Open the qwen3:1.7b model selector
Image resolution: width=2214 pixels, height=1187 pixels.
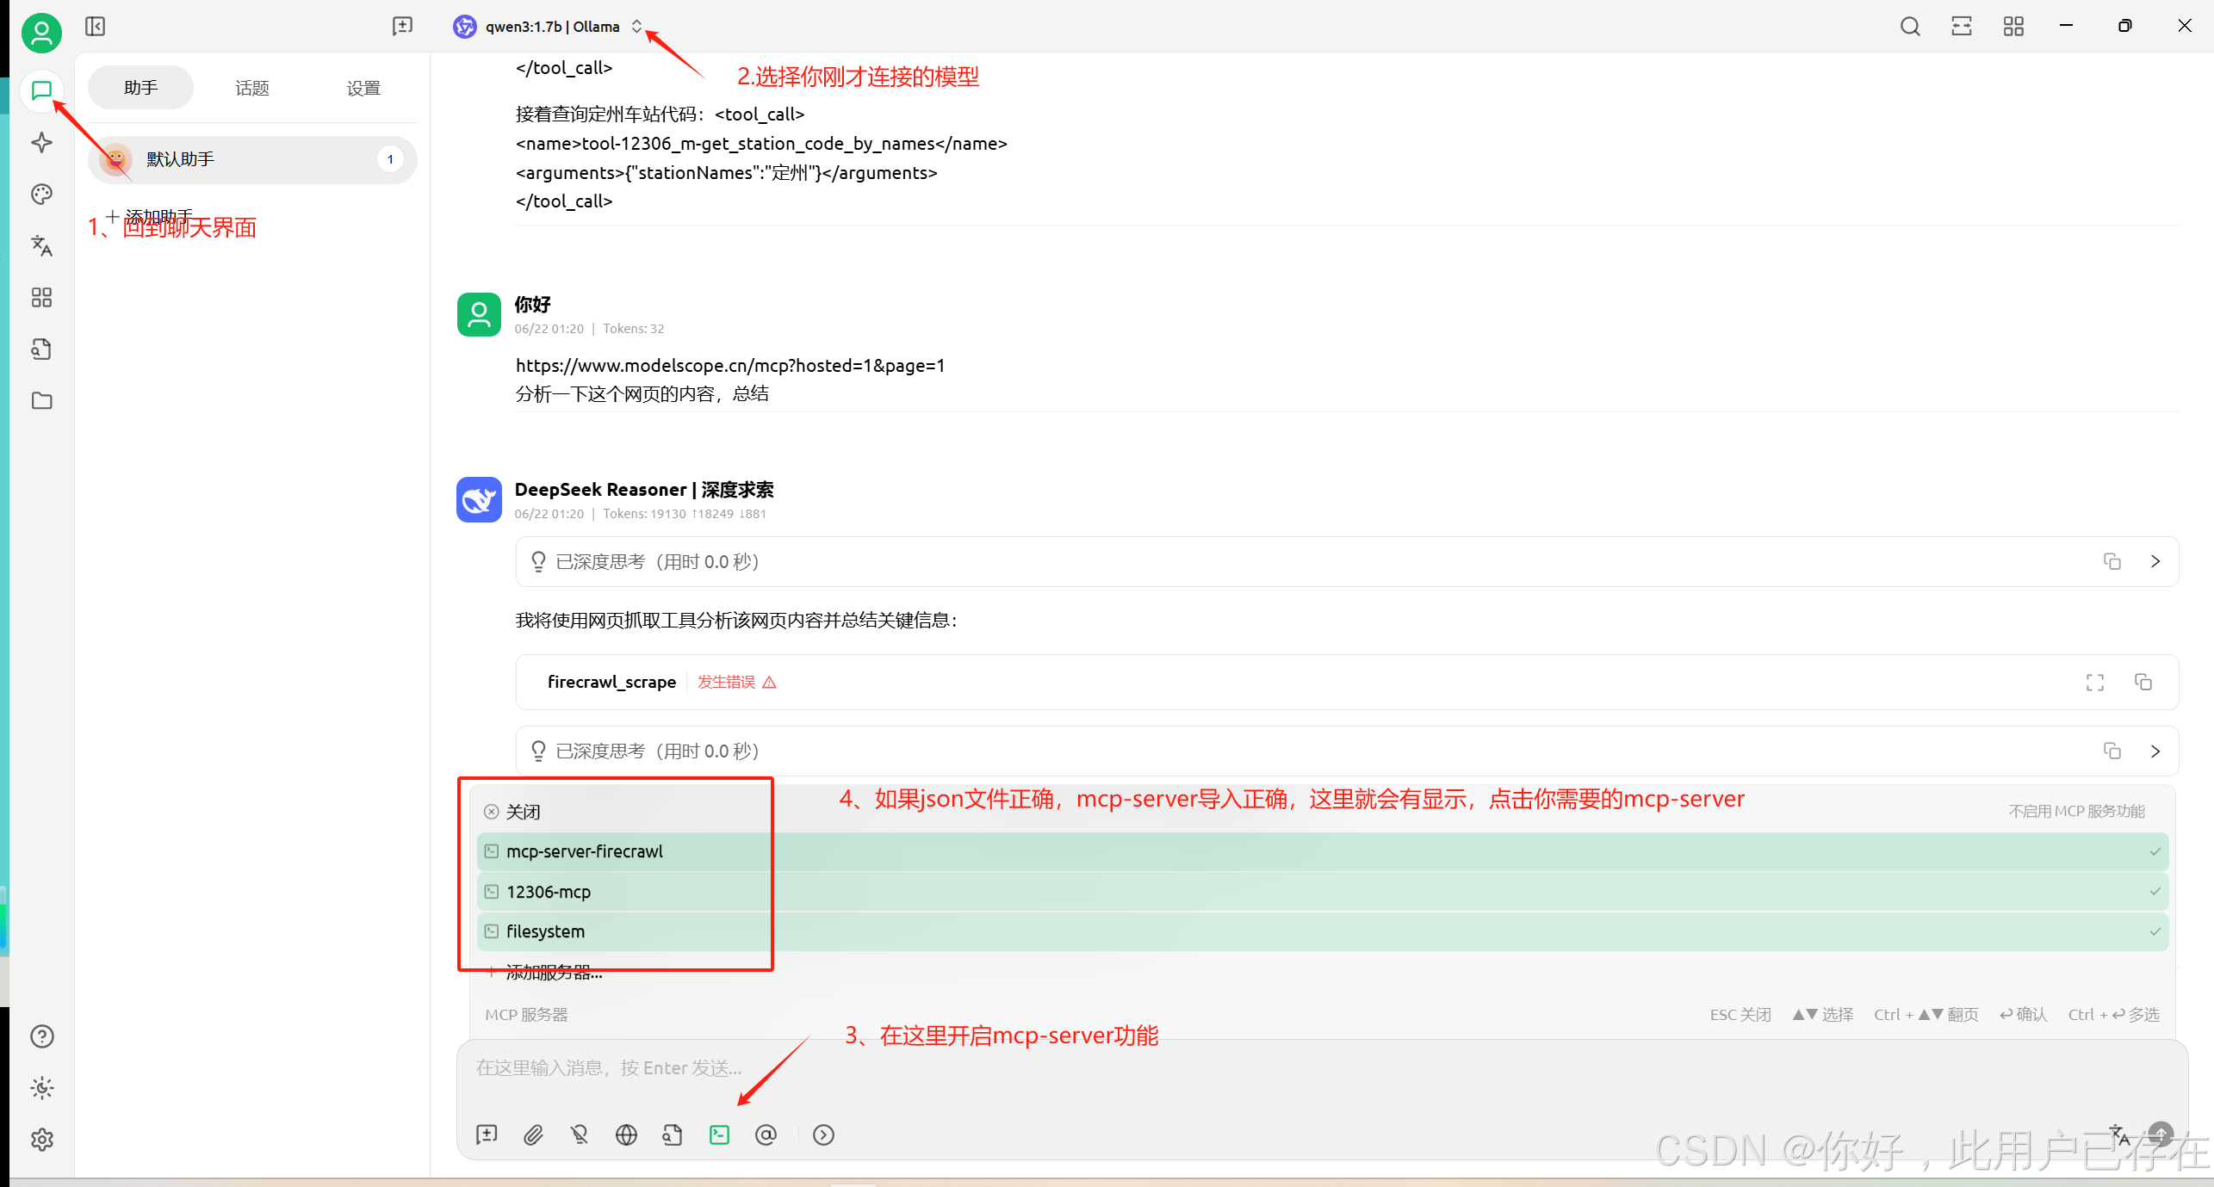pyautogui.click(x=548, y=27)
